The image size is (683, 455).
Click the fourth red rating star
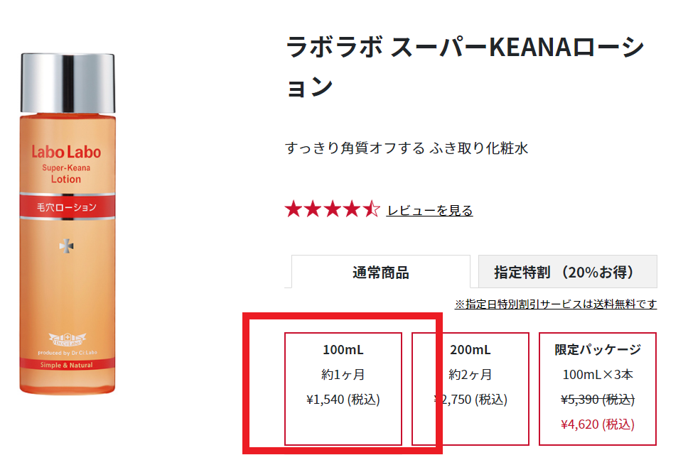pyautogui.click(x=352, y=209)
